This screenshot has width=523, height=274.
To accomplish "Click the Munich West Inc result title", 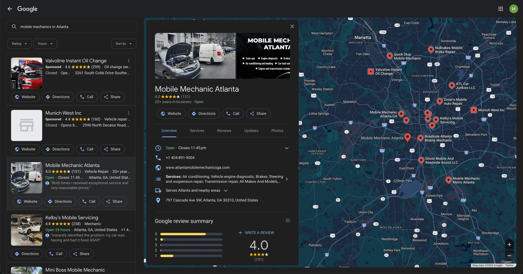I will 63,113.
